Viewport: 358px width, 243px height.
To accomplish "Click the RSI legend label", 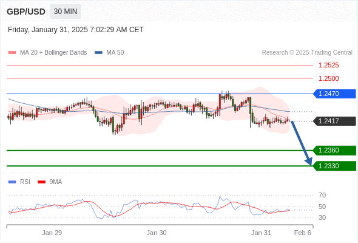I will tap(25, 182).
